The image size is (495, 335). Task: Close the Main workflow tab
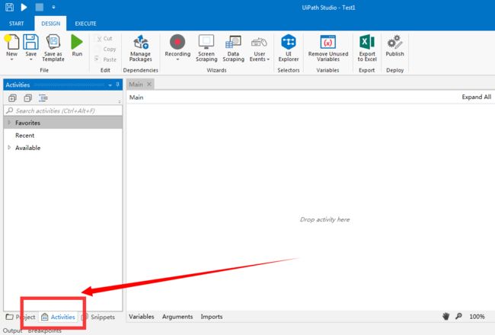coord(149,84)
